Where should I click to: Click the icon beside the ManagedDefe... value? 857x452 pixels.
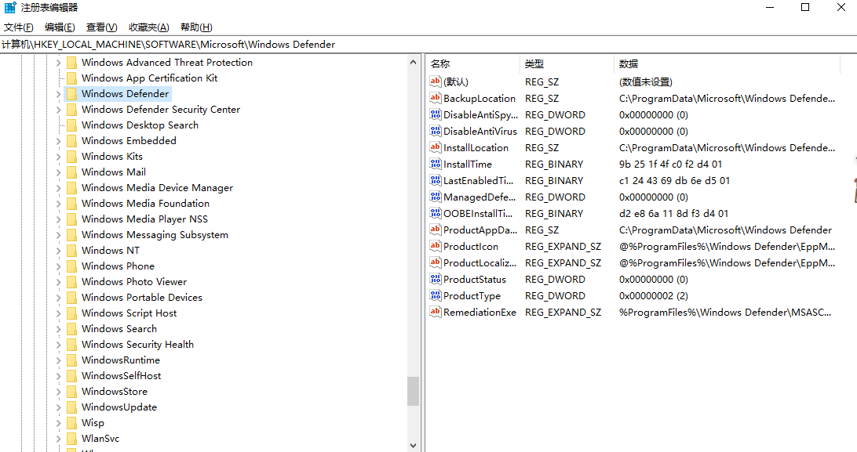tap(435, 197)
